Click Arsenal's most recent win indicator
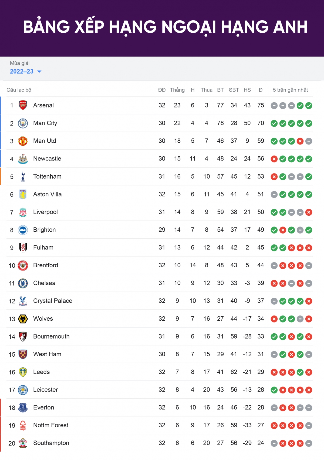The height and width of the screenshot is (460, 324). [309, 106]
